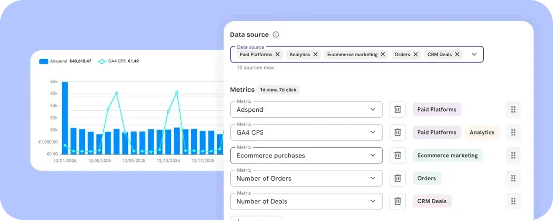Viewport: 553px width, 221px height.
Task: Click the €6k y-axis label
Action: (x=54, y=81)
